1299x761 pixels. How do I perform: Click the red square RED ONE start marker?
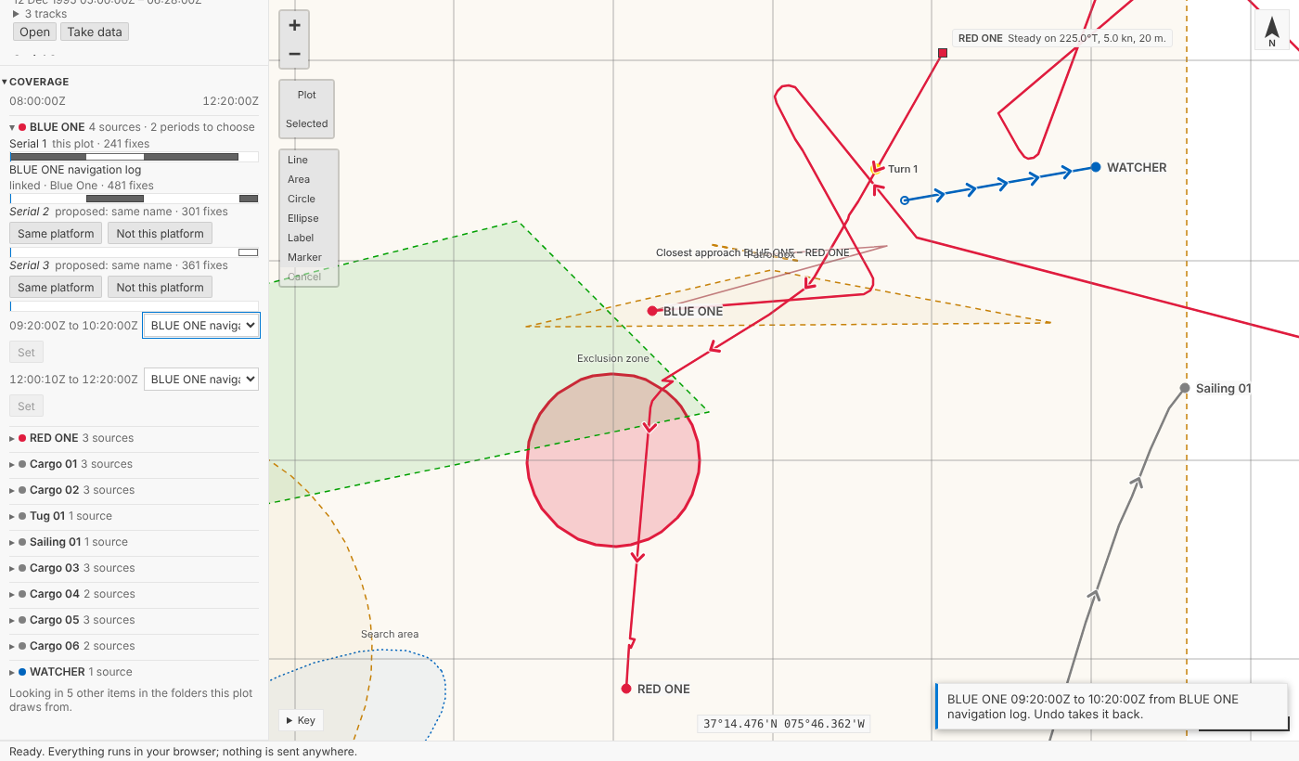(943, 53)
